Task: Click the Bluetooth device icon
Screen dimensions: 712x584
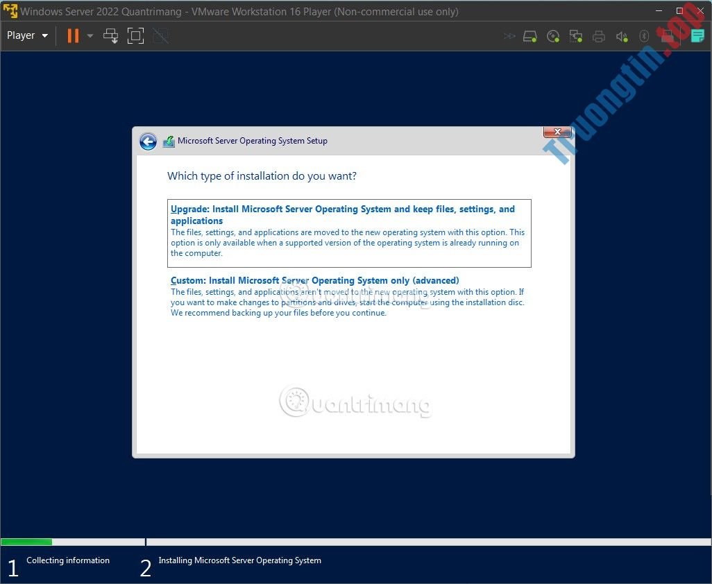Action: coord(644,36)
